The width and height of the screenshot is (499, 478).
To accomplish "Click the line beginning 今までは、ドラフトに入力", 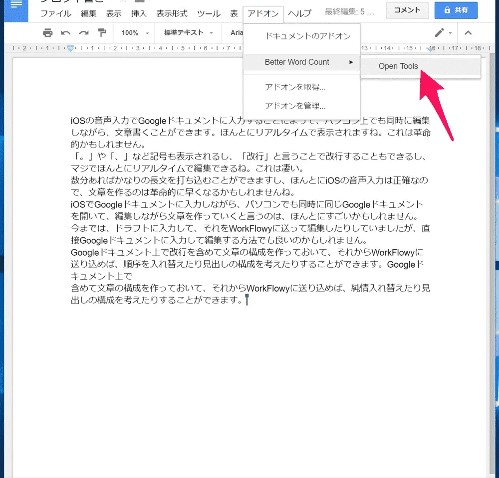I will 250,228.
